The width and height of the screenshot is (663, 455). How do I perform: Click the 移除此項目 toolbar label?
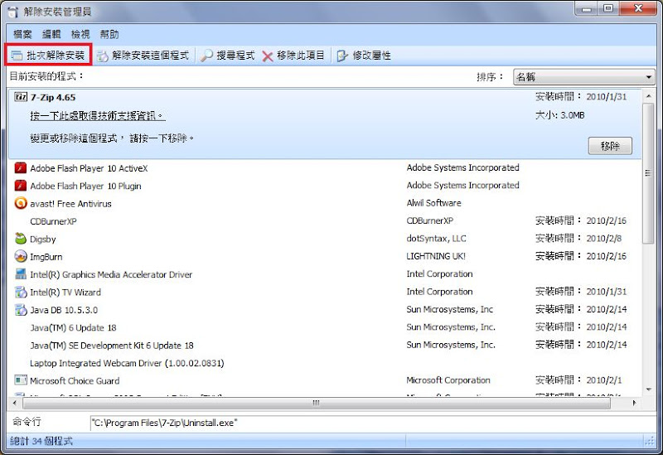click(301, 56)
